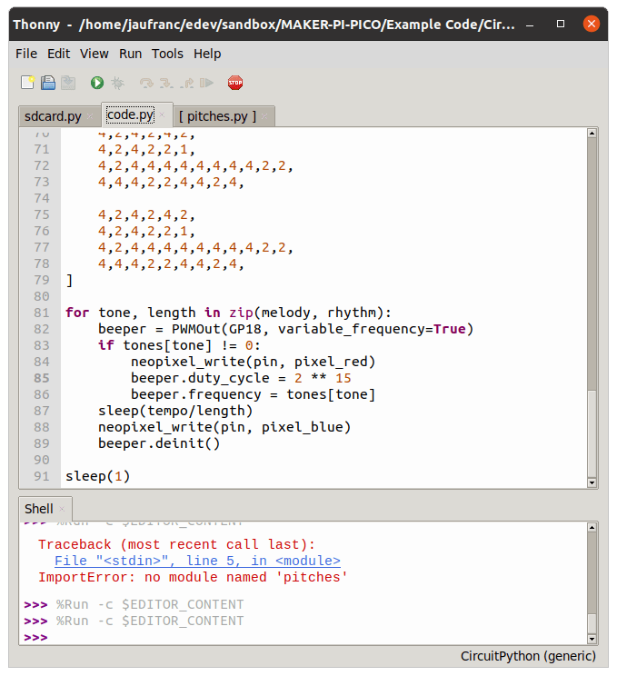The image size is (617, 676).
Task: Place cursor on 'for tone, length in zip' line
Action: click(228, 313)
